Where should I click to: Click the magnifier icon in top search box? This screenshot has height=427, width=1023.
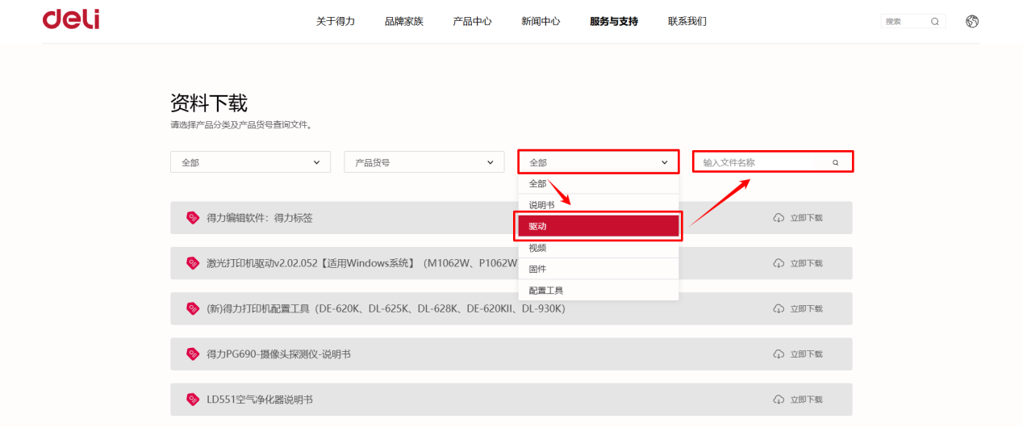pos(935,22)
